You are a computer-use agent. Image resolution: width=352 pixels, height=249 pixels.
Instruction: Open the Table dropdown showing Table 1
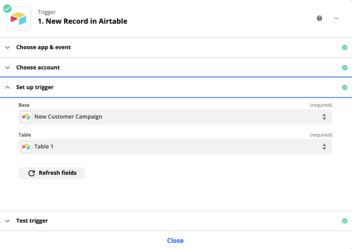(175, 147)
